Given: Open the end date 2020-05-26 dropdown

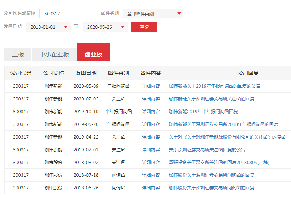Looking at the screenshot, I should click(105, 27).
